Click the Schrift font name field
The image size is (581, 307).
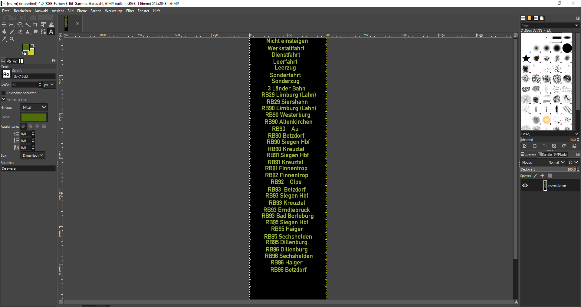[34, 76]
